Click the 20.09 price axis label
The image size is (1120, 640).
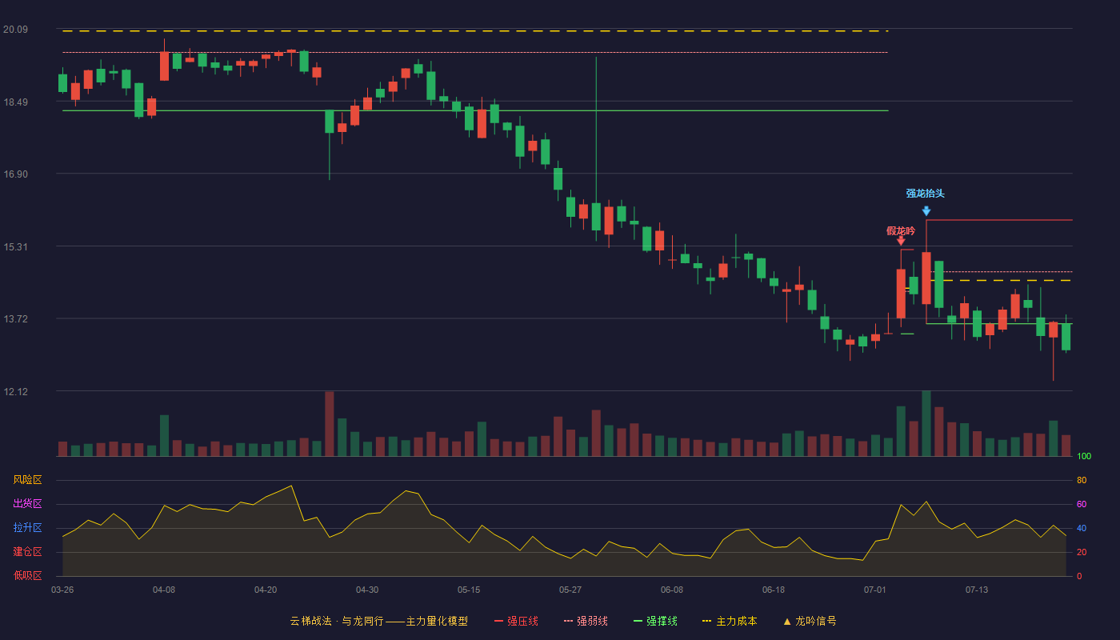pos(15,30)
